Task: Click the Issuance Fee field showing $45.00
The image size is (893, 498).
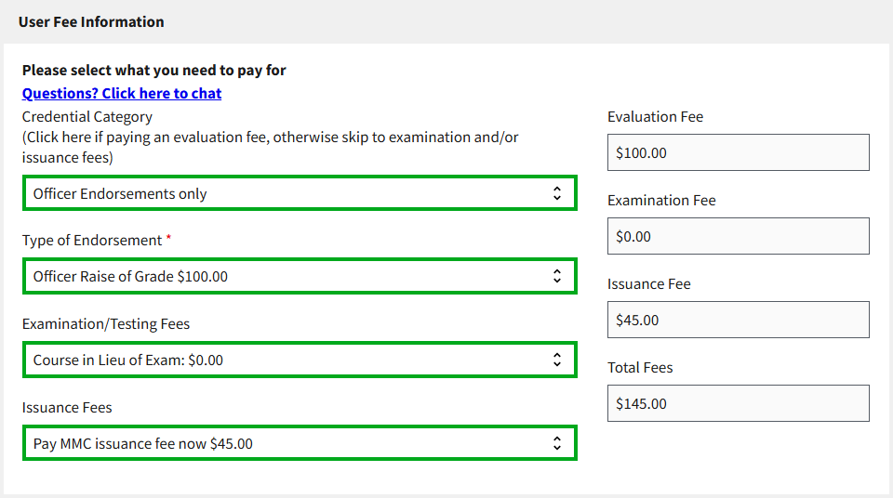Action: (738, 320)
